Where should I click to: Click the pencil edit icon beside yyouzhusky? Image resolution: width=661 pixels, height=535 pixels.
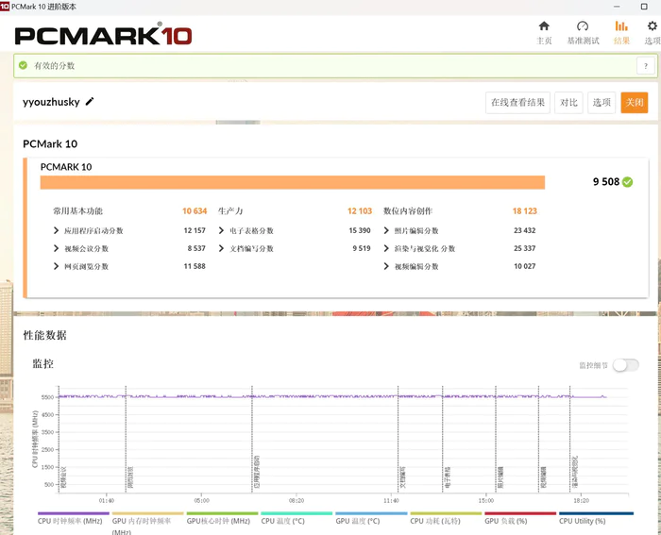pyautogui.click(x=90, y=102)
